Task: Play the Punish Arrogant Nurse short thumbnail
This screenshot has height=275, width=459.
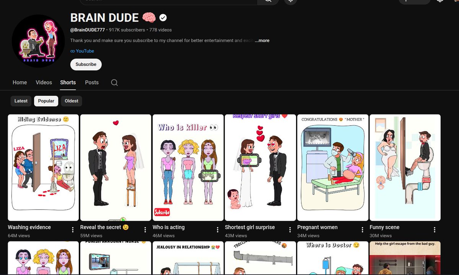Action: (116, 258)
